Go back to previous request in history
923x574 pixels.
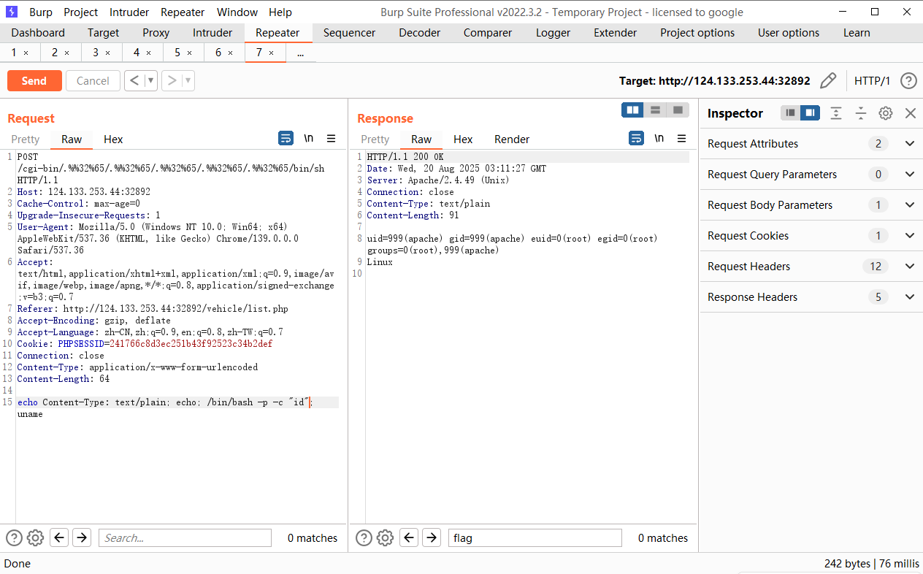coord(134,80)
